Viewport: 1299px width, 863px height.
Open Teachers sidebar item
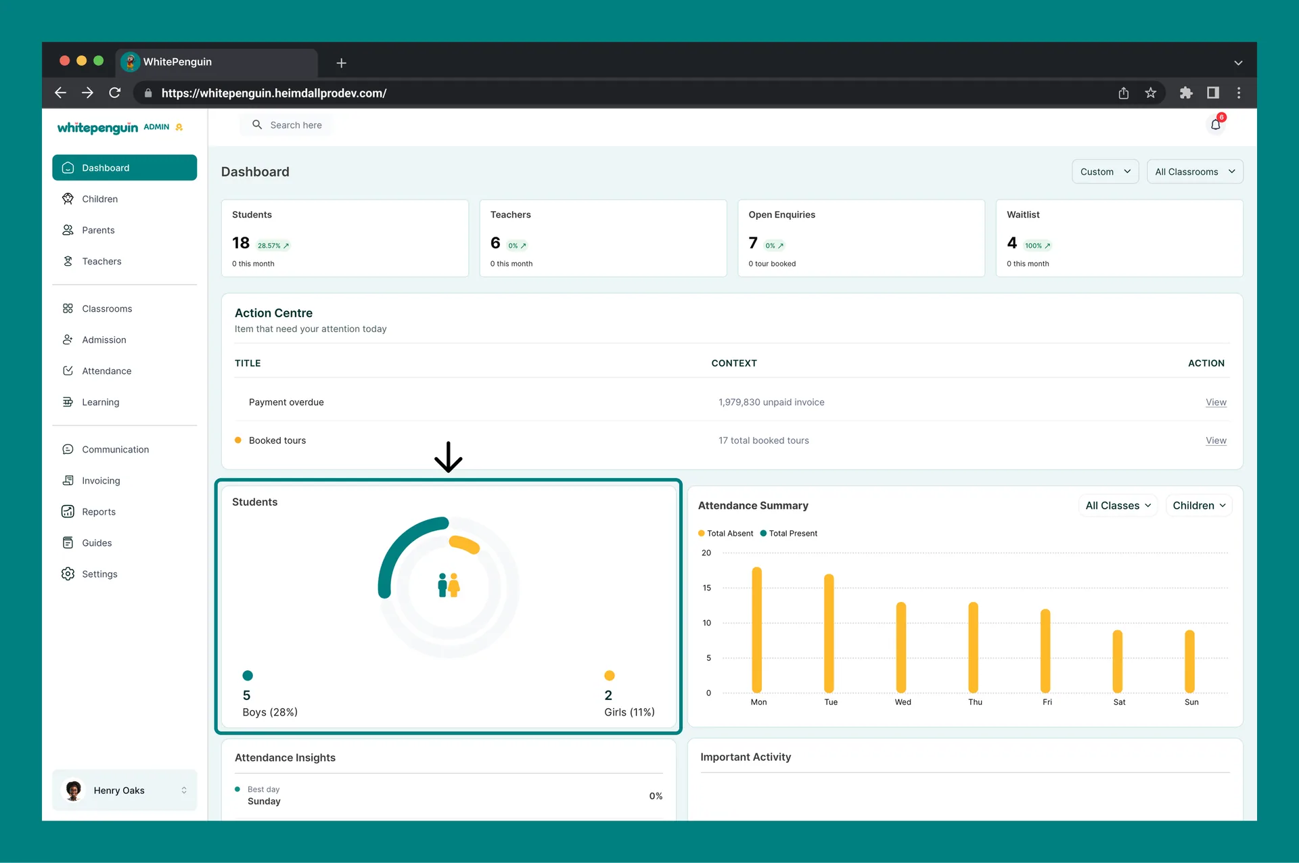(101, 261)
